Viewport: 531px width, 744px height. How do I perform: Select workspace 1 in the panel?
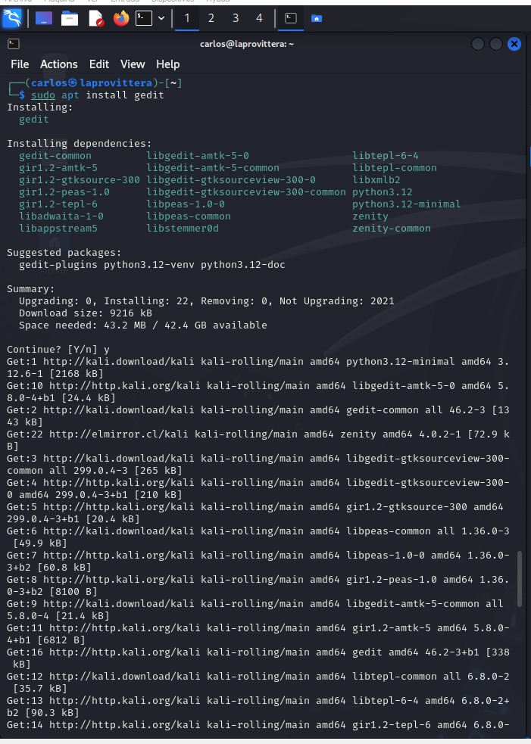click(x=186, y=18)
